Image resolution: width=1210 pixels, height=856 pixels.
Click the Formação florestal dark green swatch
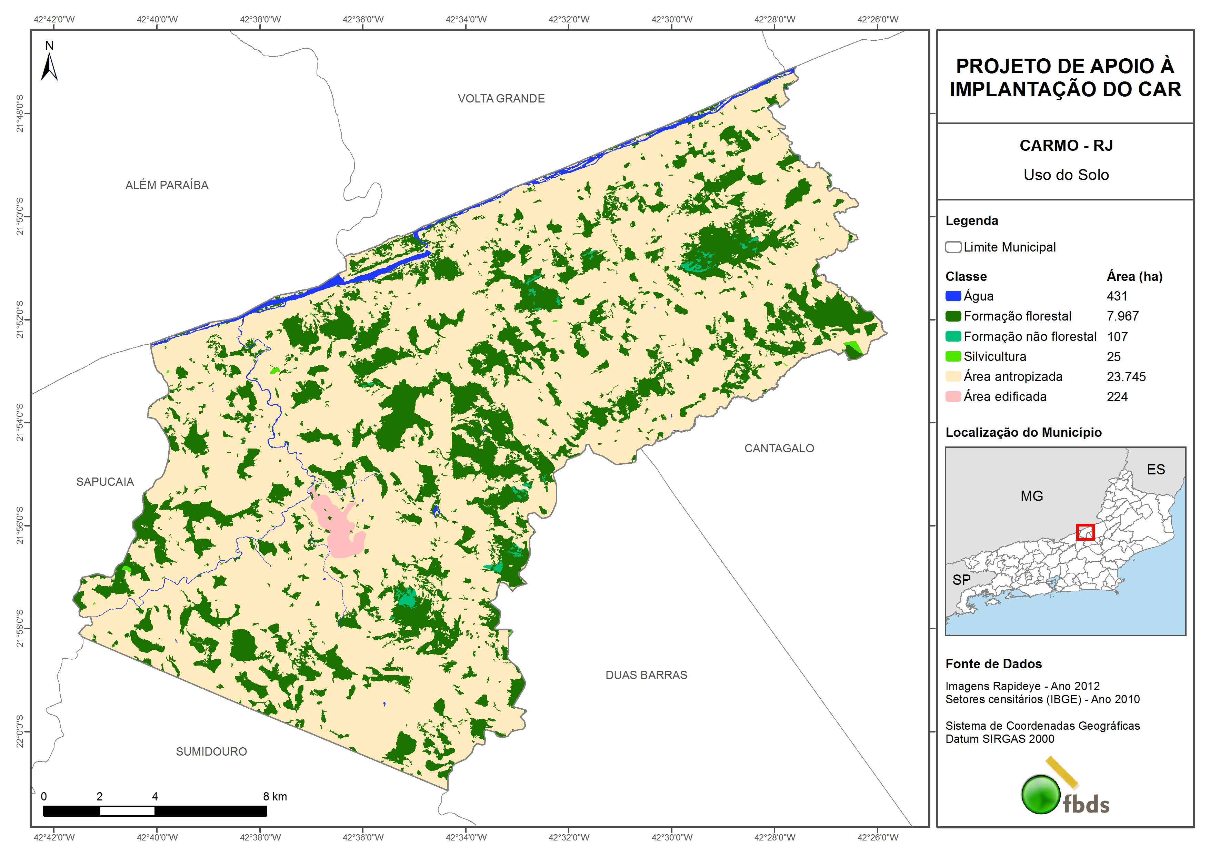tap(953, 316)
